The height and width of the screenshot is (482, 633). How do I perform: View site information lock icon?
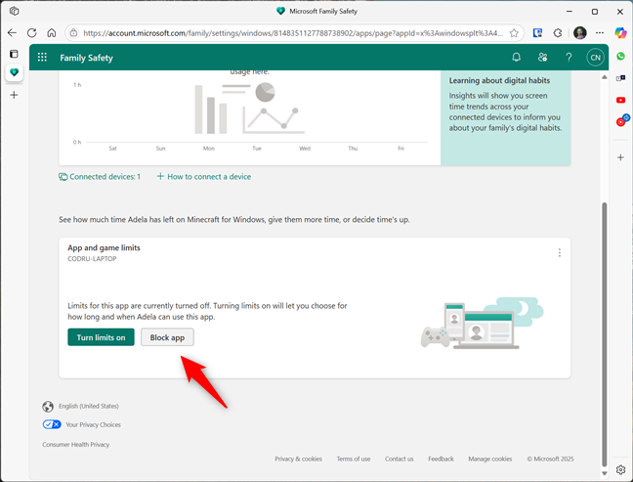74,33
